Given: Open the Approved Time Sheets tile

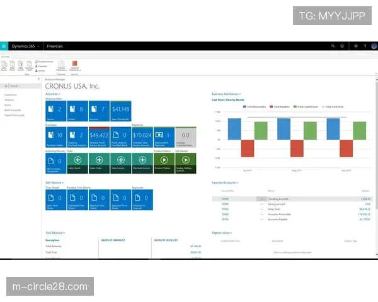Looking at the screenshot, I should 121,200.
